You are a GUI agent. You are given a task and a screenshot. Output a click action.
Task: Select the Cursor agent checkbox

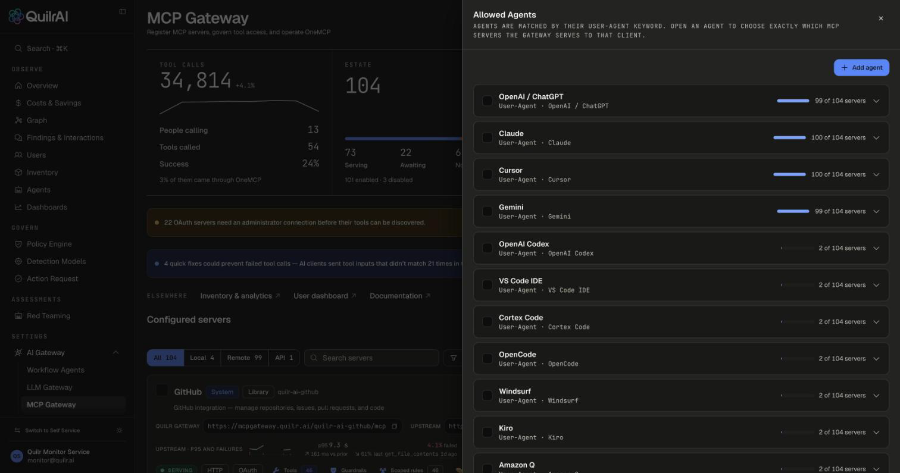(x=487, y=175)
